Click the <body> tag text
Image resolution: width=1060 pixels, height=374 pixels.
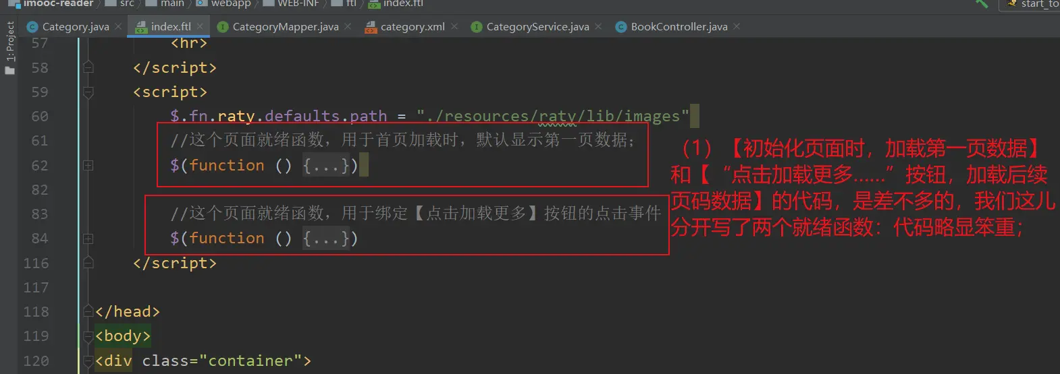point(123,336)
